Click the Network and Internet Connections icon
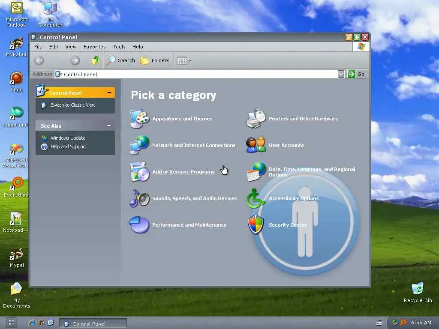Image resolution: width=439 pixels, height=329 pixels. click(x=140, y=145)
